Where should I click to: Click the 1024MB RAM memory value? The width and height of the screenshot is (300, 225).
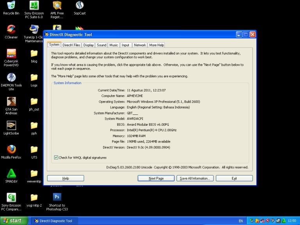tap(136, 136)
